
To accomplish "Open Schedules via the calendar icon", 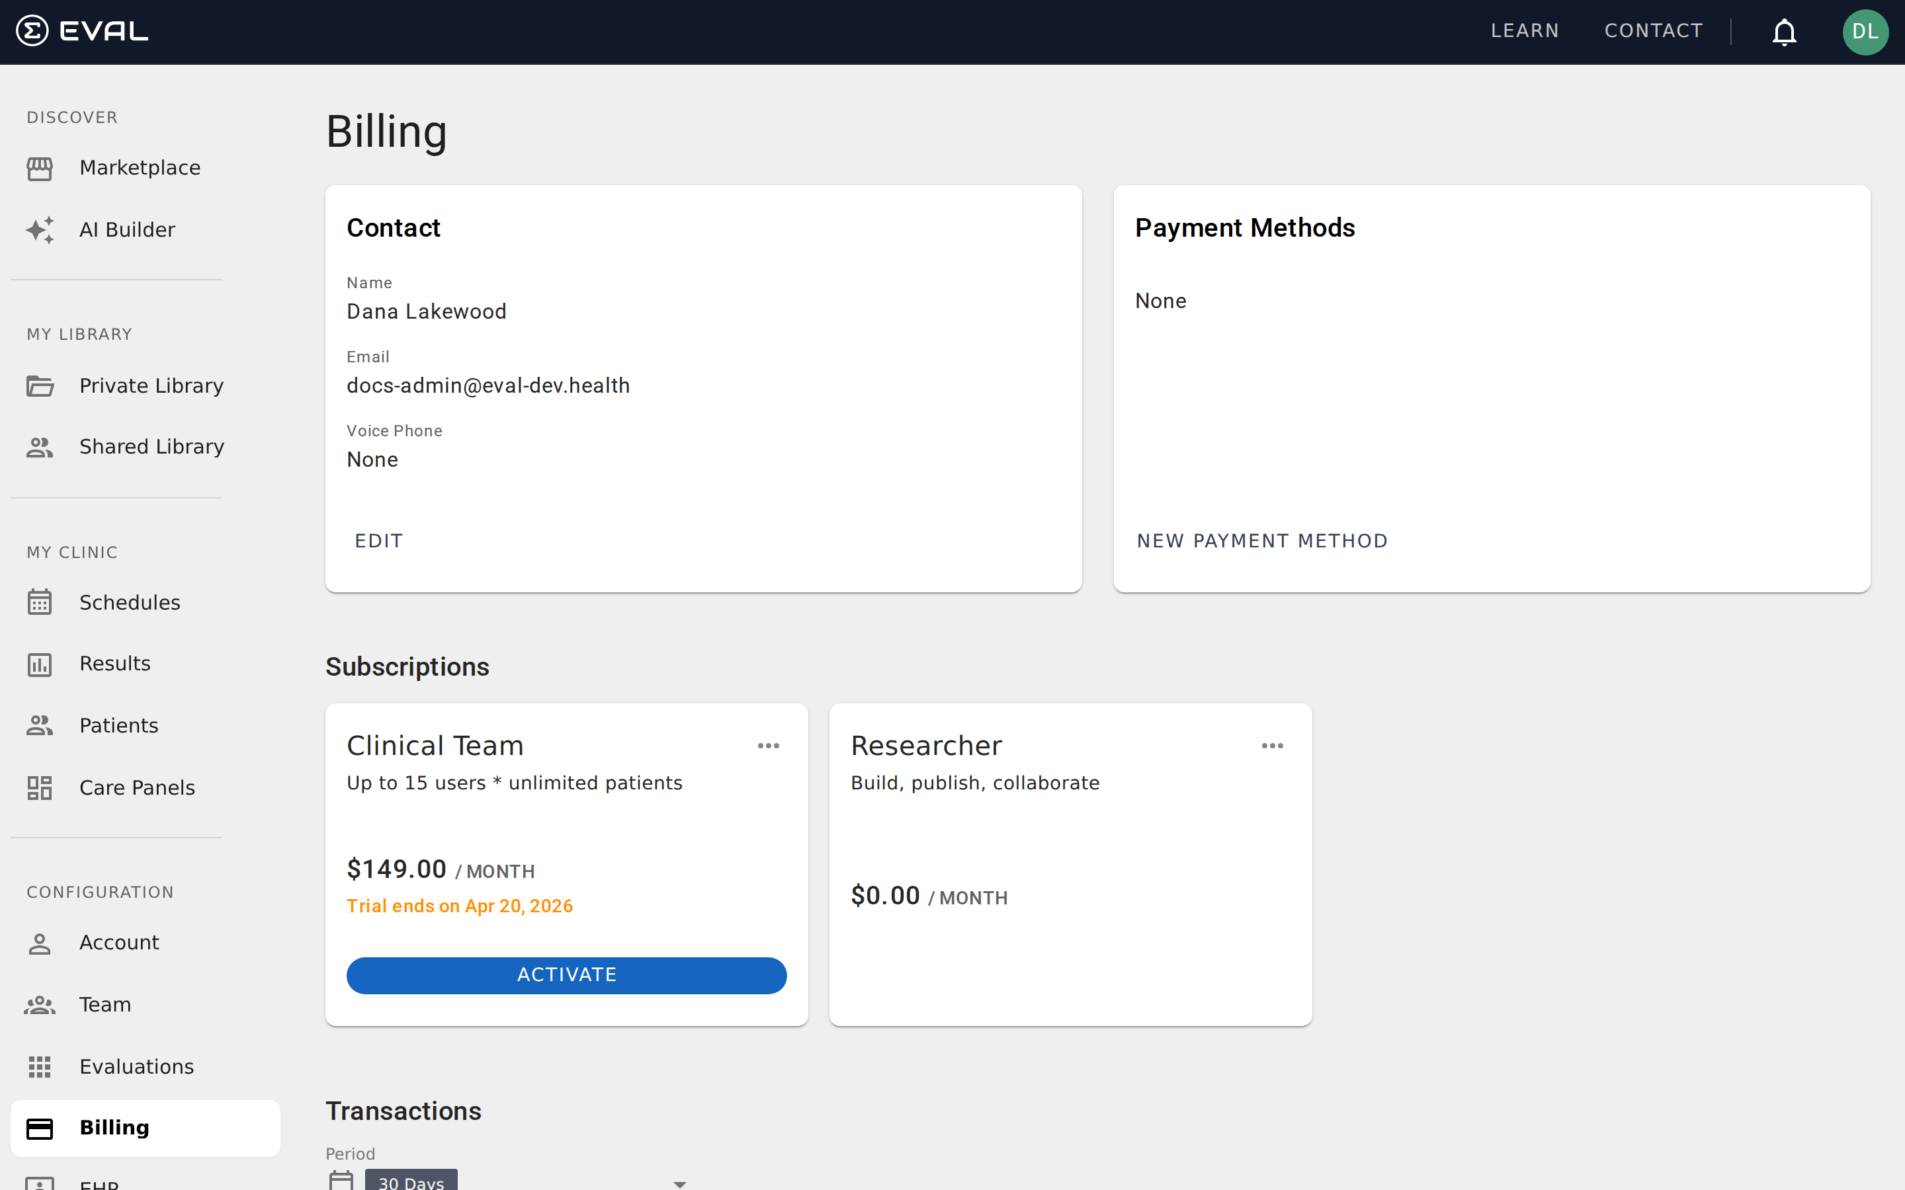I will coord(40,602).
